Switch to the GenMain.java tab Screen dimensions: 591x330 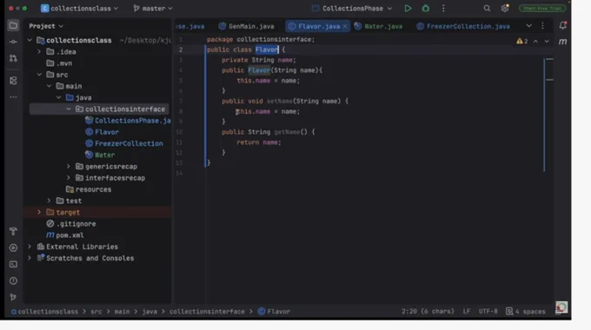[246, 26]
